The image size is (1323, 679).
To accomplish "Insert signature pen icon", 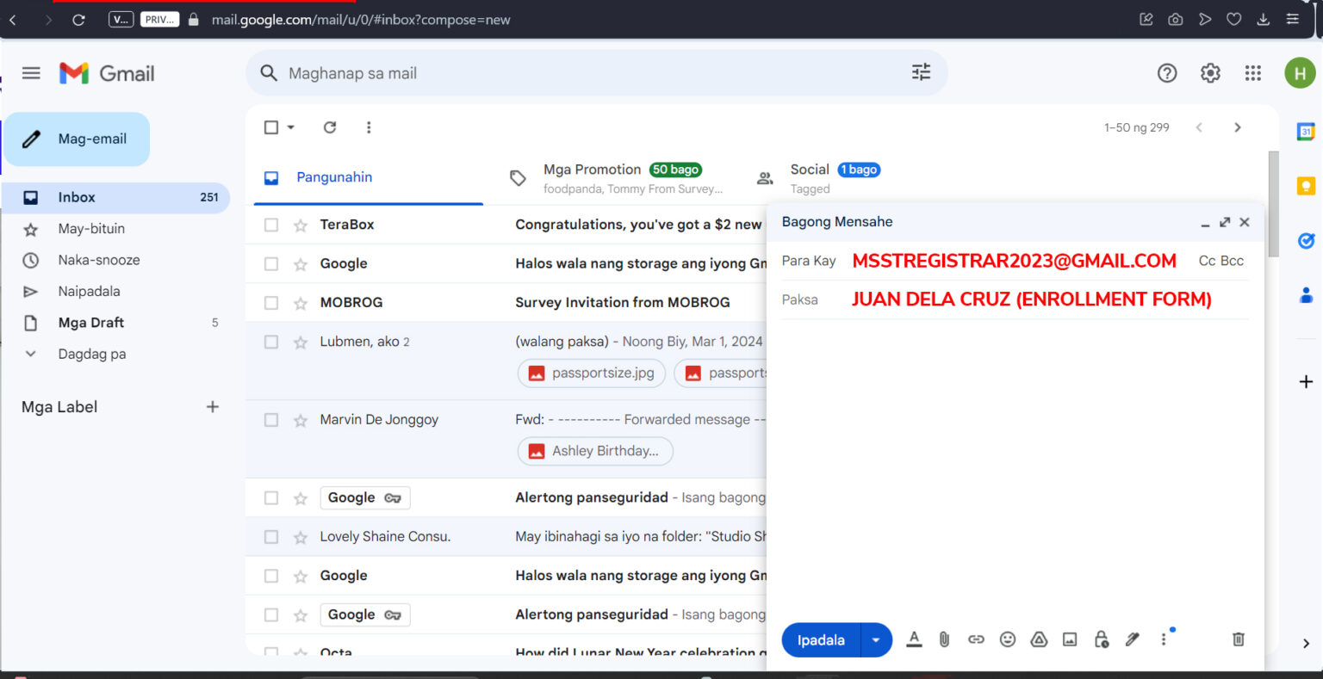I will [x=1133, y=639].
